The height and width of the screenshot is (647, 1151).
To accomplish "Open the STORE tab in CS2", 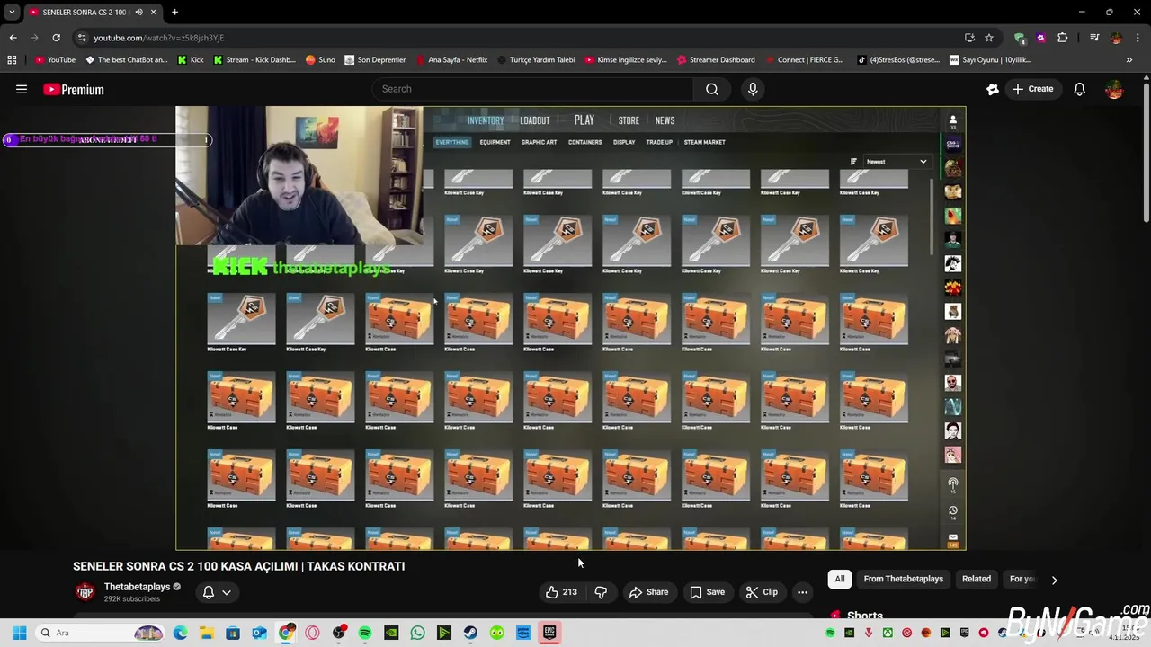I will (x=629, y=120).
